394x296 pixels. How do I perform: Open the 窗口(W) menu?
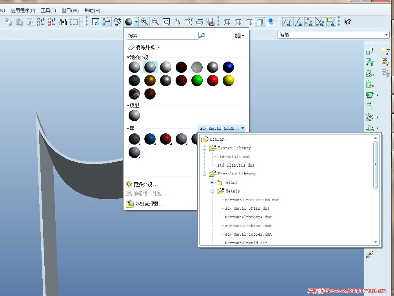point(70,11)
